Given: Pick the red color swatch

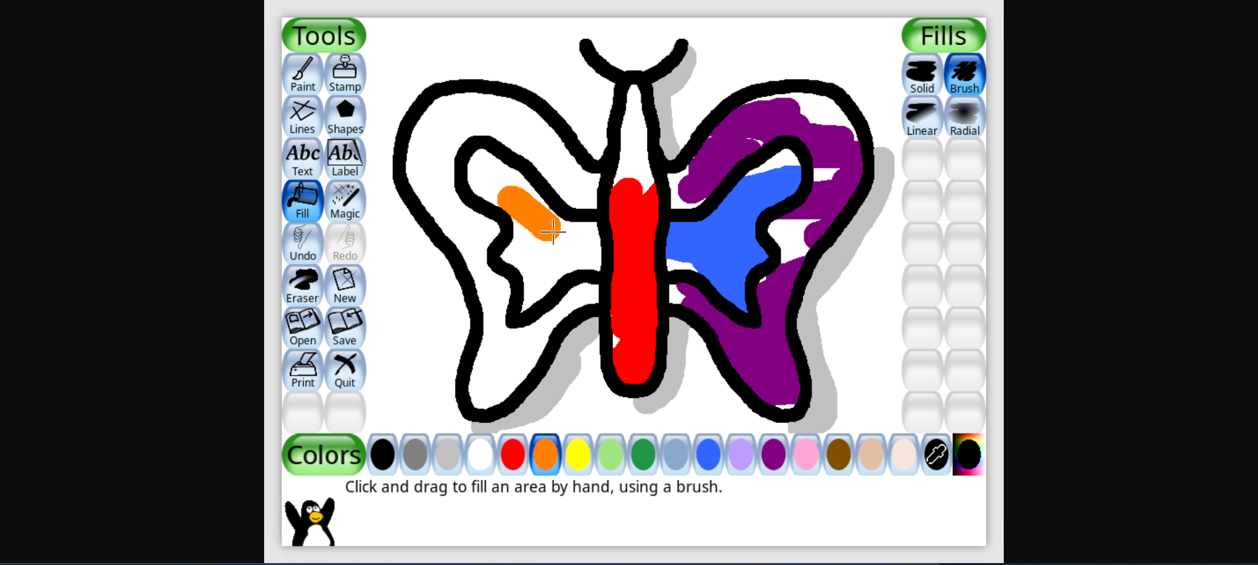Looking at the screenshot, I should point(512,455).
